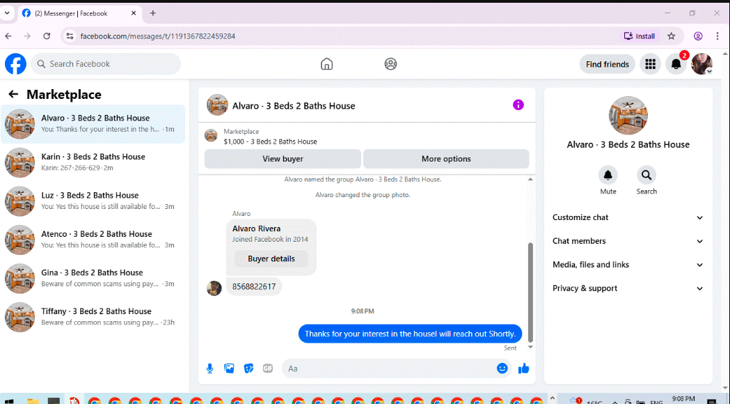Open Buyer details for Alvaro Rivera
The image size is (730, 404).
pos(271,258)
